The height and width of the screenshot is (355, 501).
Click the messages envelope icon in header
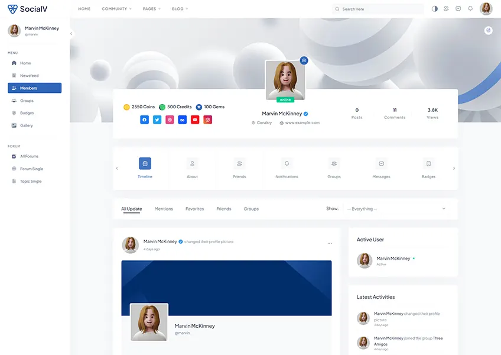pos(458,8)
